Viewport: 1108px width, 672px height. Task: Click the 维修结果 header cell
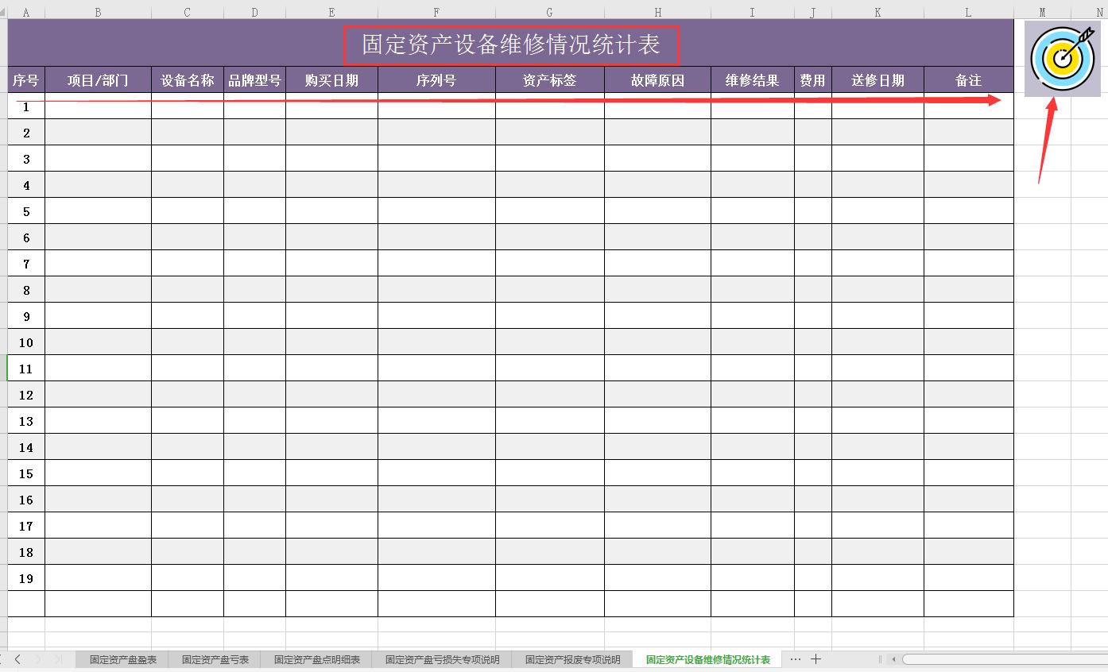click(751, 79)
